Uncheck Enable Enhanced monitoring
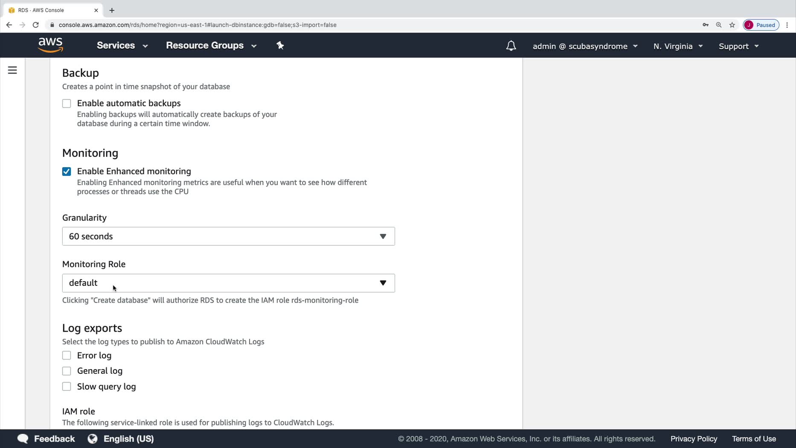 click(67, 172)
